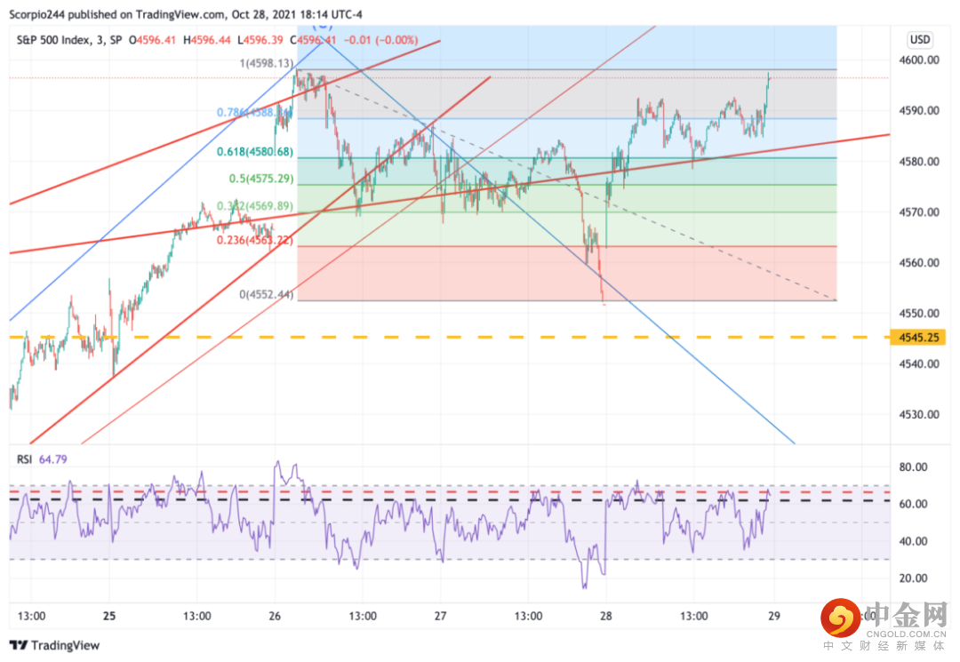The image size is (960, 662).
Task: Click date label 28 on time axis
Action: click(605, 616)
